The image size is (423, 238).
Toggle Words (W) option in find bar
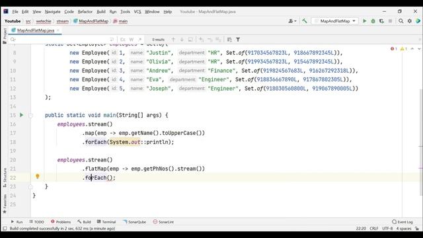point(132,40)
